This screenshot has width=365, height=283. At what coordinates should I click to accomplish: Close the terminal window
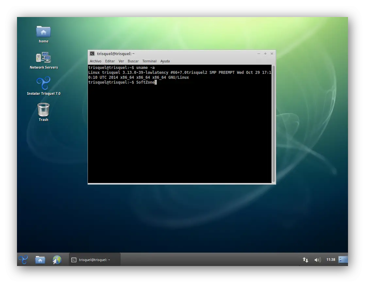tap(272, 54)
